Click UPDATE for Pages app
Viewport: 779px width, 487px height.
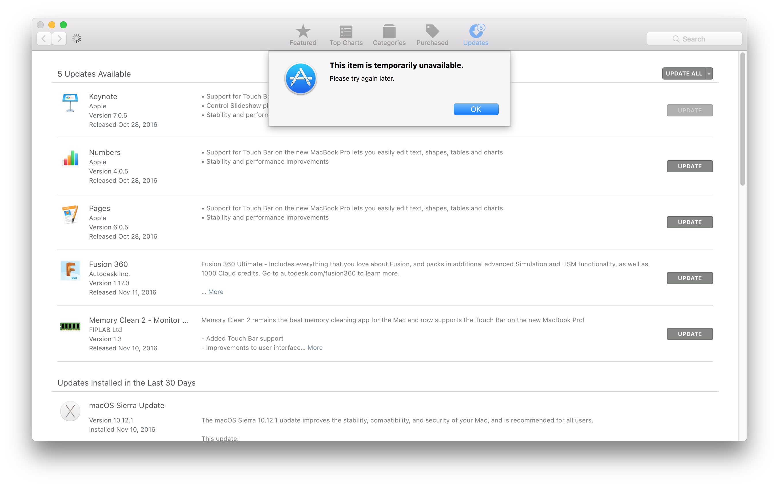[x=689, y=222]
